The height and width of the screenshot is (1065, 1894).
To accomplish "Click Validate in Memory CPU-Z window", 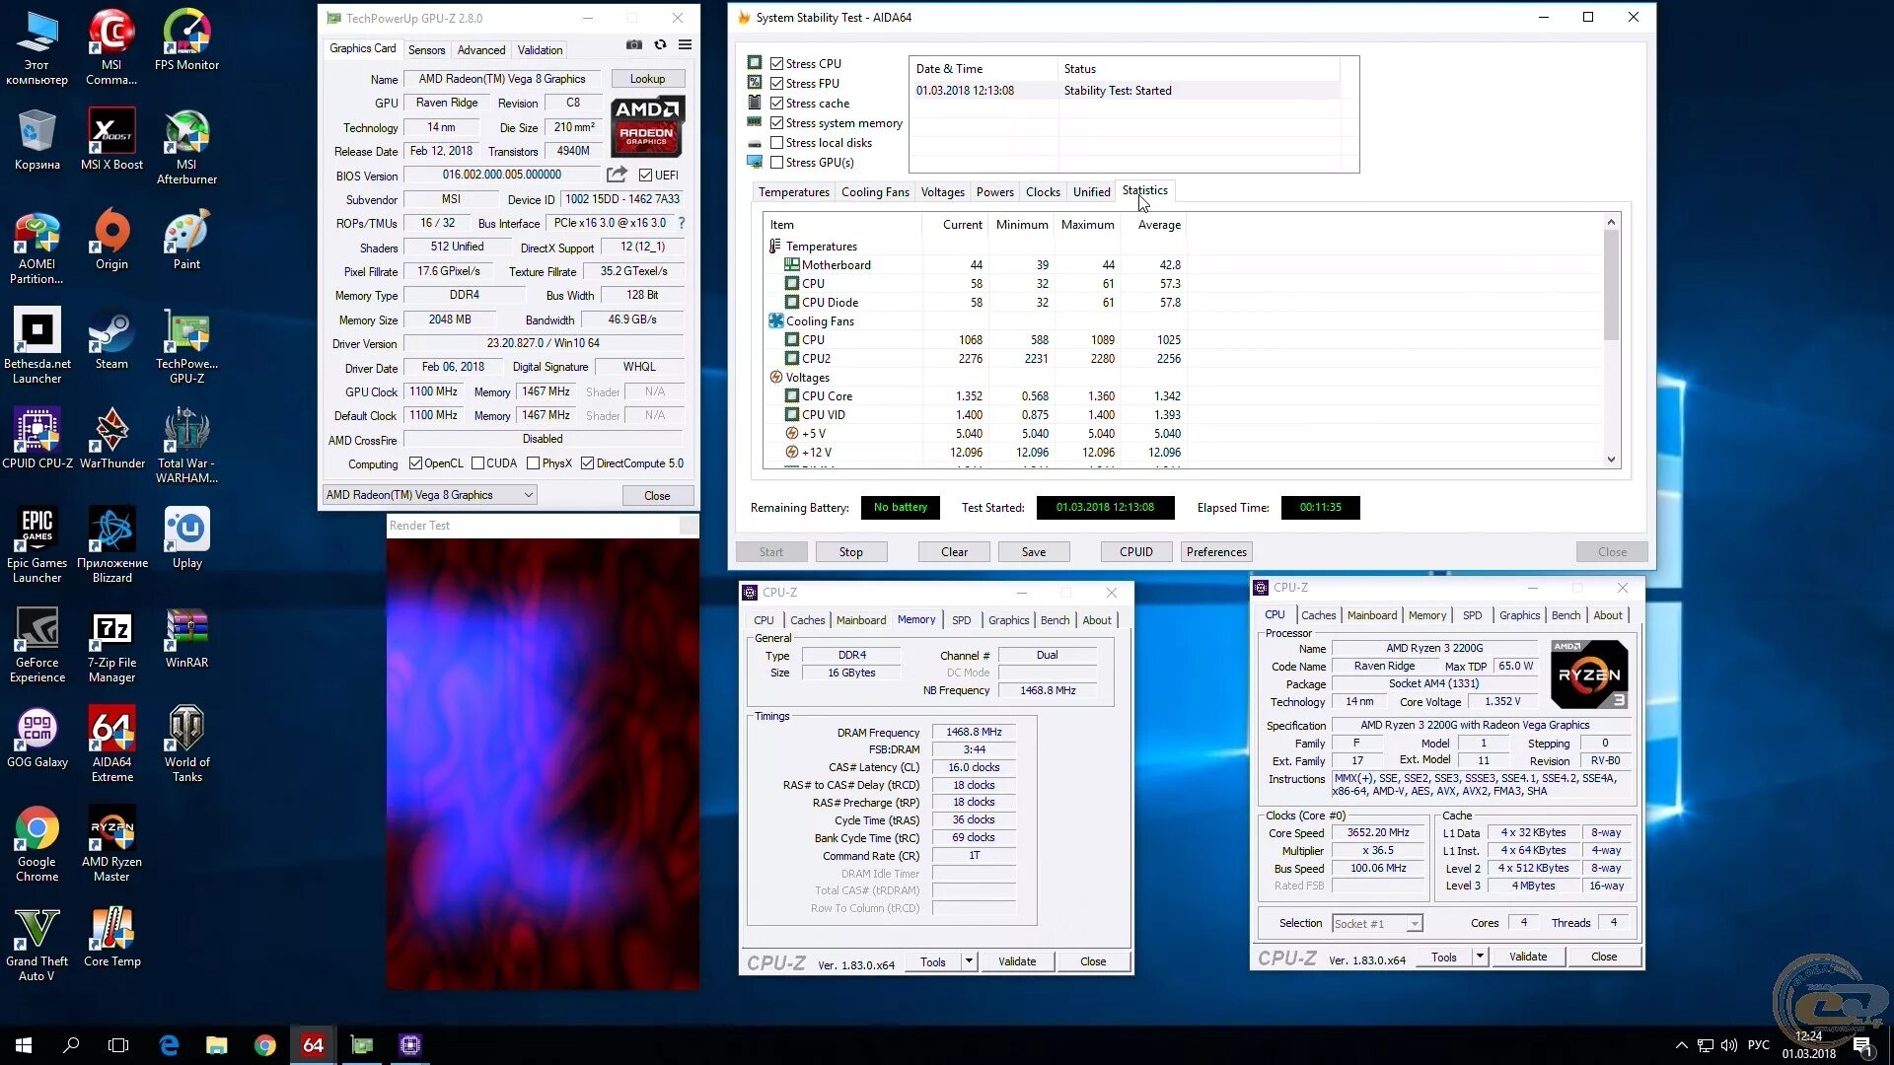I will [x=1017, y=961].
